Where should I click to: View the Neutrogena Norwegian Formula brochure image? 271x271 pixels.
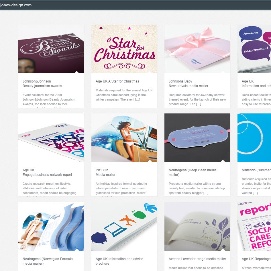[x=51, y=227]
